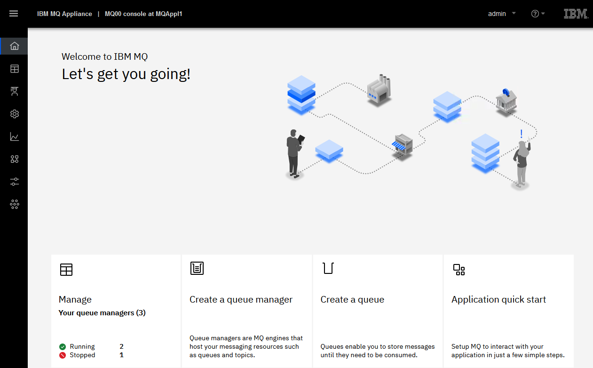Open the clustered dots icon in sidebar
Screen dimensions: 593x368
click(15, 204)
